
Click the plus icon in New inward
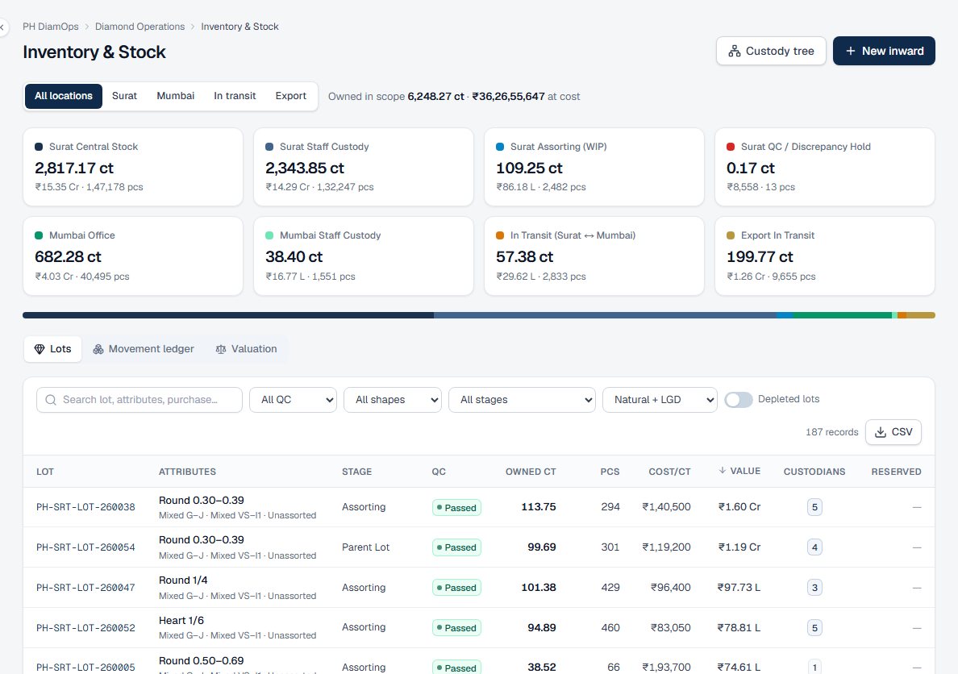850,52
